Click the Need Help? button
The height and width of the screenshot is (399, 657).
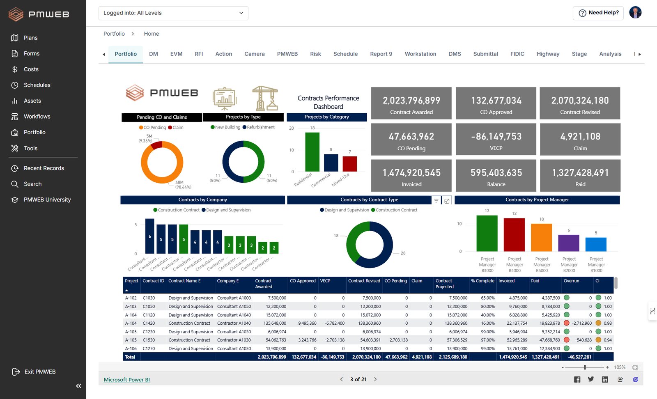point(598,13)
